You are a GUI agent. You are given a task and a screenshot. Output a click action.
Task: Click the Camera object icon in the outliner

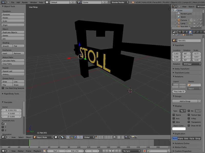pos(179,20)
